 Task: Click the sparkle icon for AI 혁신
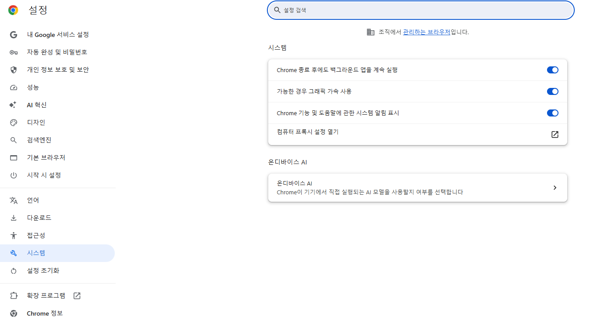[x=13, y=105]
